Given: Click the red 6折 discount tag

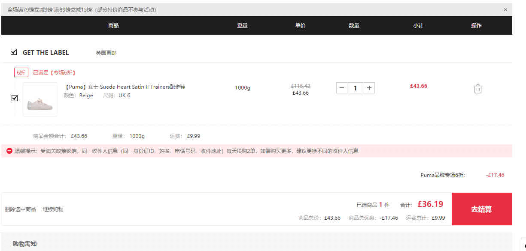Looking at the screenshot, I should [x=21, y=72].
